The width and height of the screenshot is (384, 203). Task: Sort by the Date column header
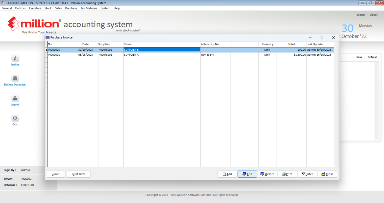pos(85,44)
